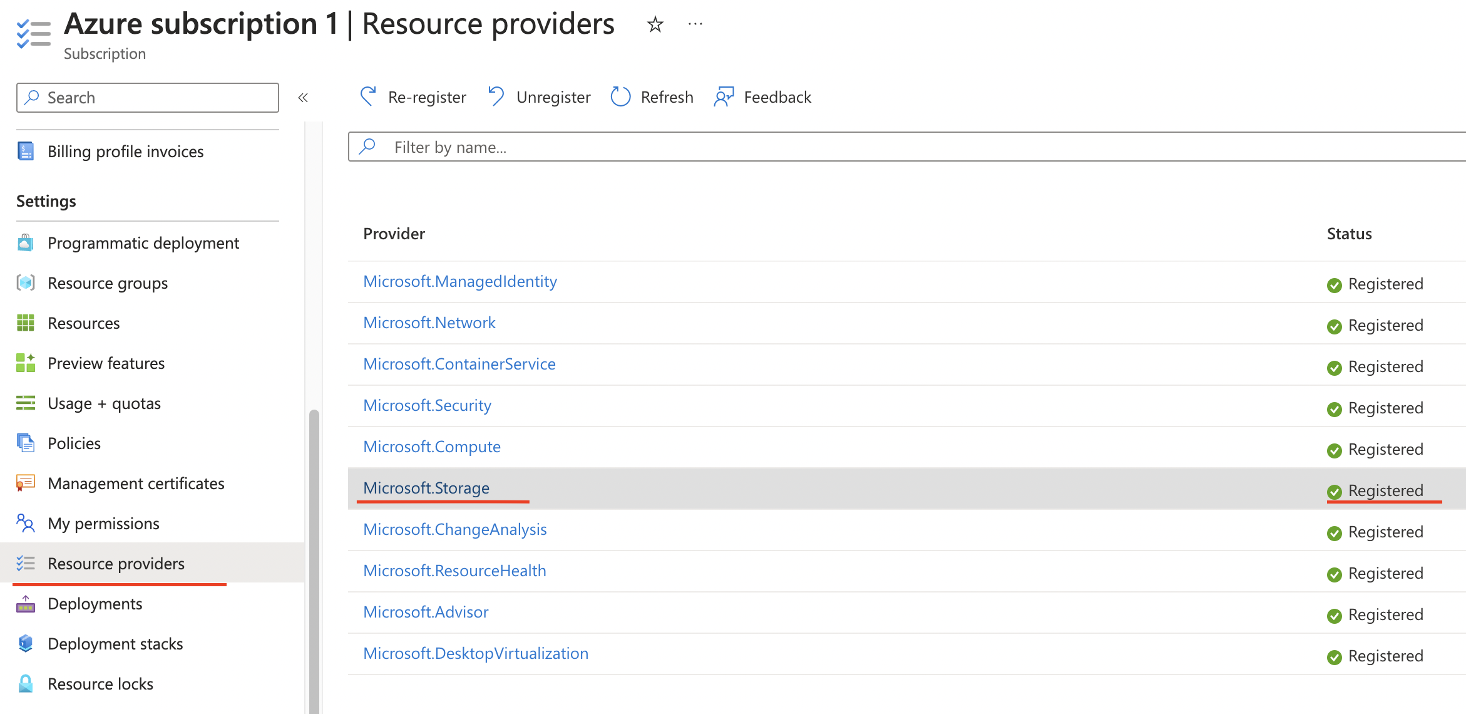The image size is (1466, 714).
Task: Open Management certificates
Action: pos(136,483)
